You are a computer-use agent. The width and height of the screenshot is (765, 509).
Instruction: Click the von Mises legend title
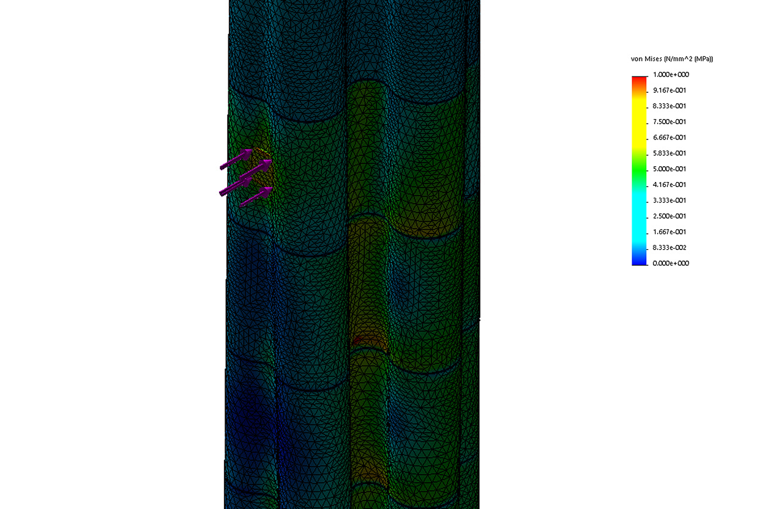[x=672, y=59]
